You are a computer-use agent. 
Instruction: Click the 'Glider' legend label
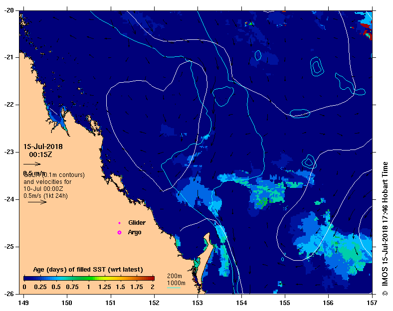tap(137, 223)
